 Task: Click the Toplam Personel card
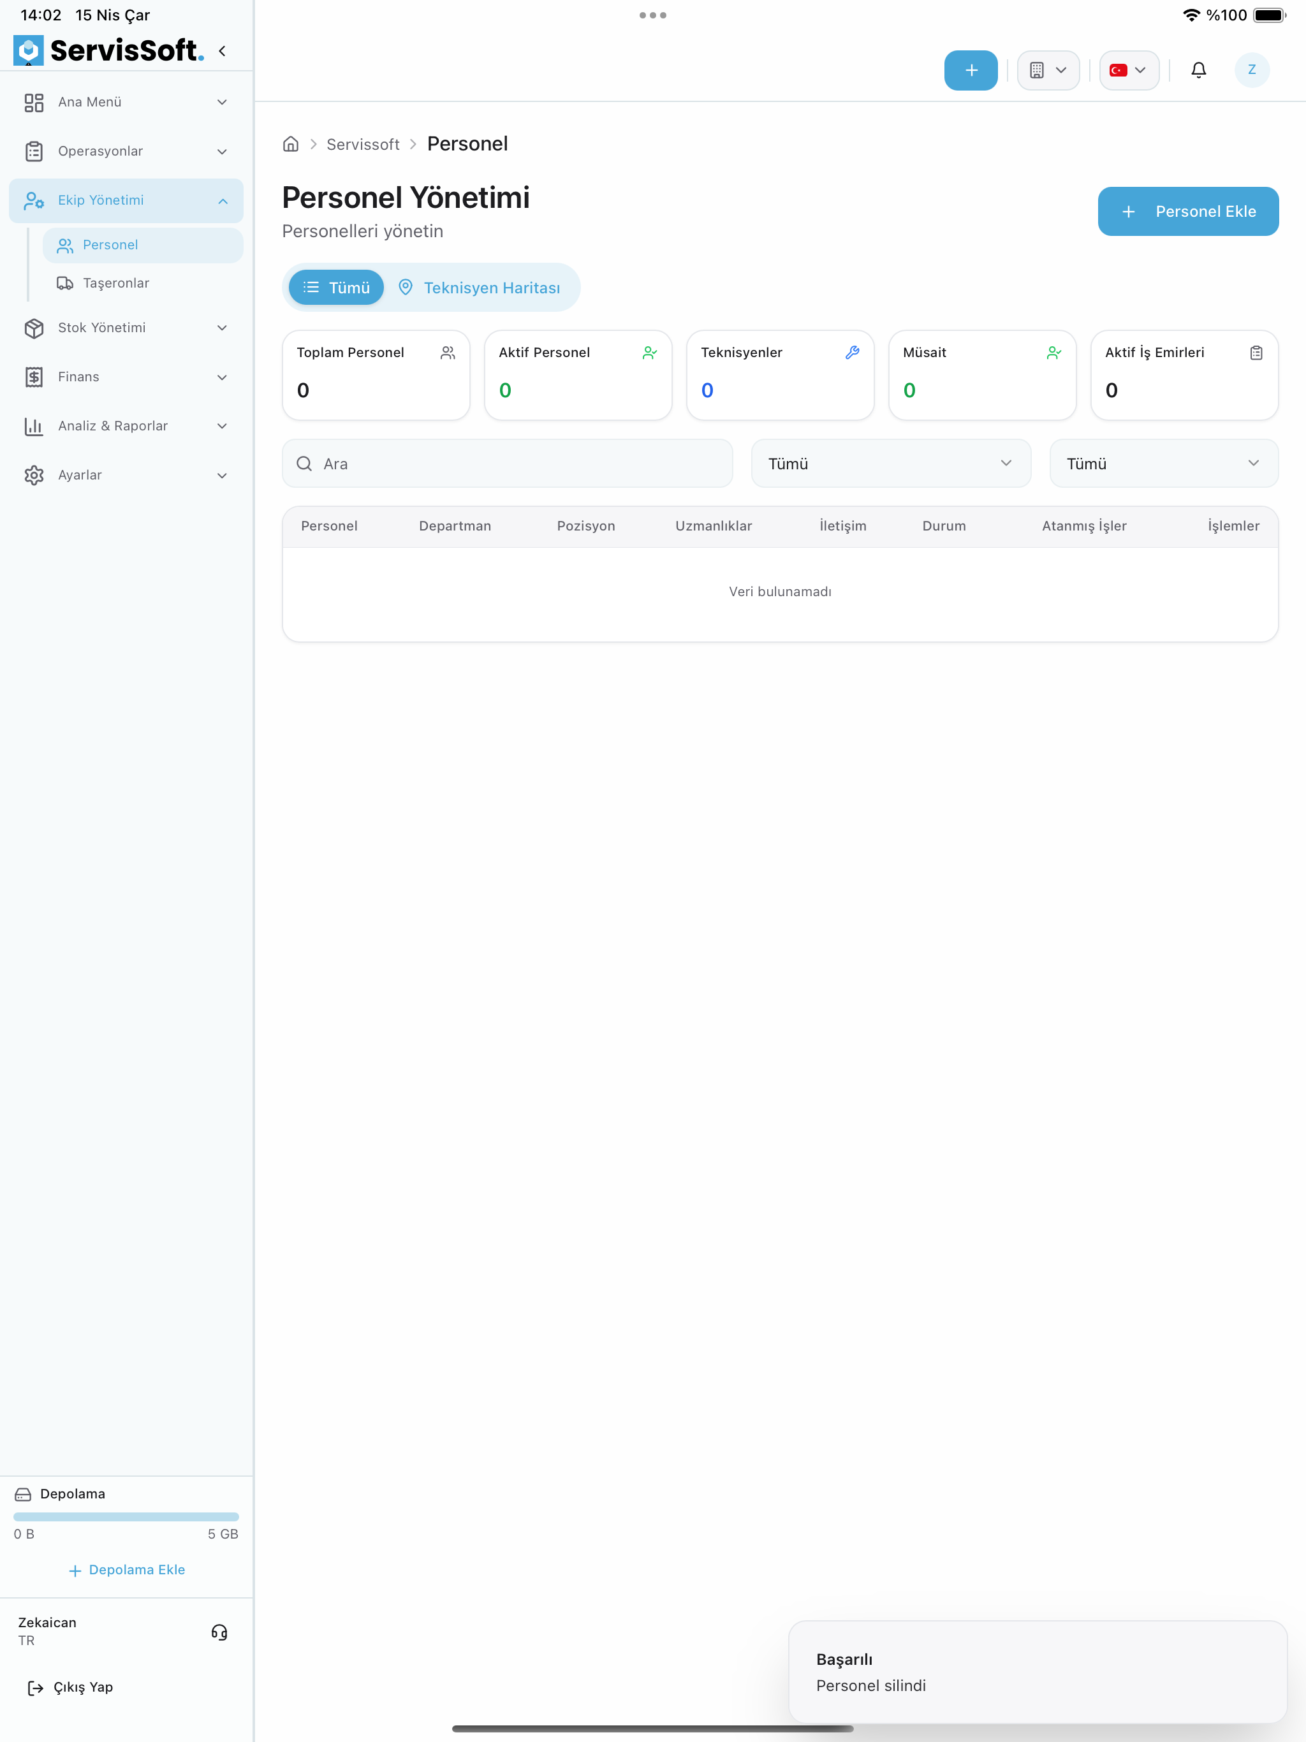pos(376,375)
